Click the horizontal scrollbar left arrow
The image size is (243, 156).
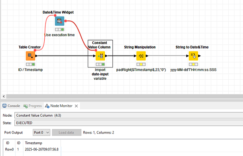coord(4,96)
